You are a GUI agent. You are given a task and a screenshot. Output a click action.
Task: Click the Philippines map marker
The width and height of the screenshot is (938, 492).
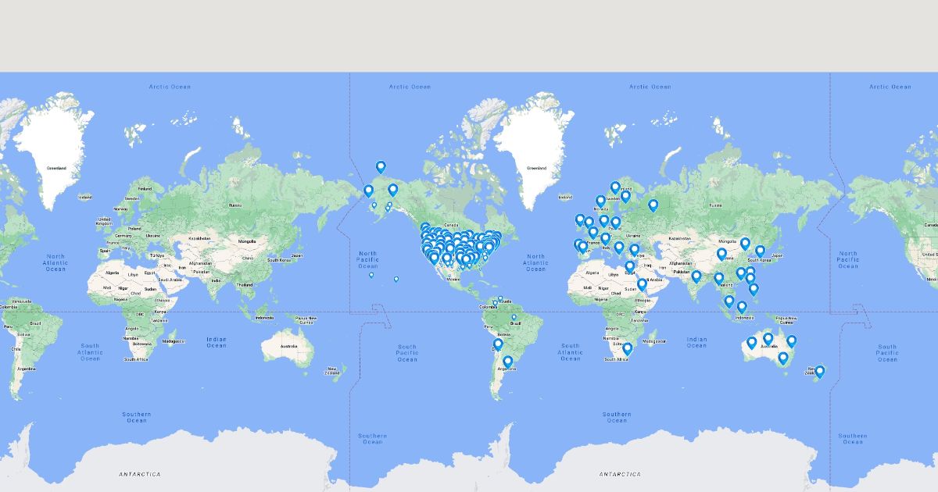[x=754, y=289]
